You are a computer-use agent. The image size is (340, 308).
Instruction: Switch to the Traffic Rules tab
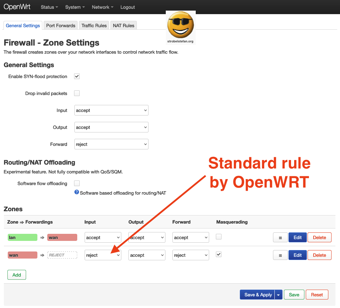point(94,25)
